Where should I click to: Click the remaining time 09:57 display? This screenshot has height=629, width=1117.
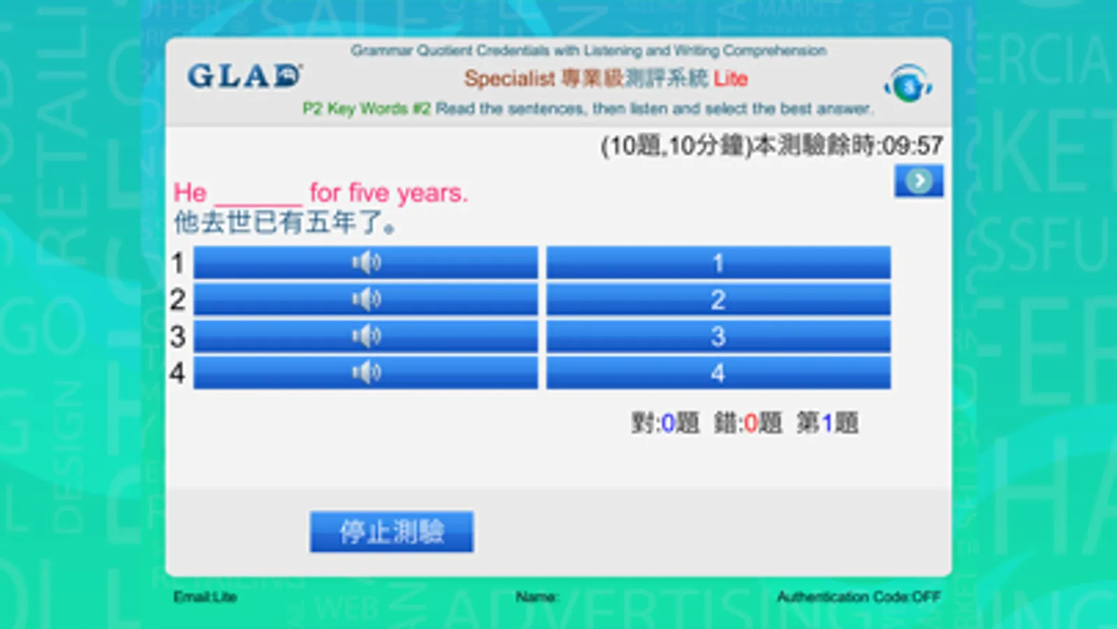tap(912, 145)
